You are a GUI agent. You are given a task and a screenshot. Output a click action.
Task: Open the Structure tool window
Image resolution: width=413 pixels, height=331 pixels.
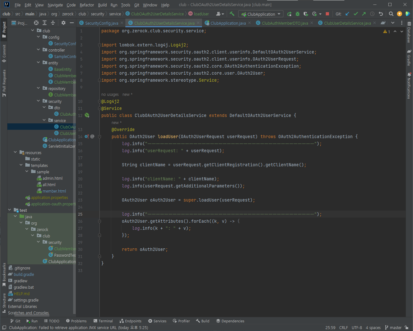click(4, 303)
